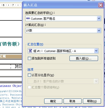Expand the 计算此汇总 dropdown arrow
The width and height of the screenshot is (105, 108).
pos(99,31)
